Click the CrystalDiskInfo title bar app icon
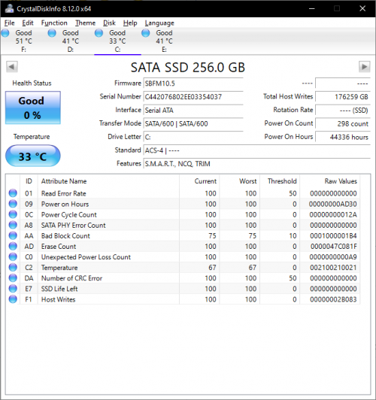Viewport: 376px width, 400px height. pyautogui.click(x=10, y=8)
